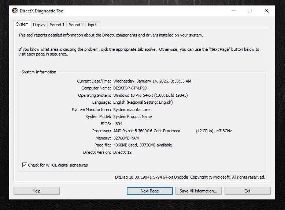Screen dimensions: 285x210
Task: Click the DirectX logo icon in title bar
Action: 15,11
